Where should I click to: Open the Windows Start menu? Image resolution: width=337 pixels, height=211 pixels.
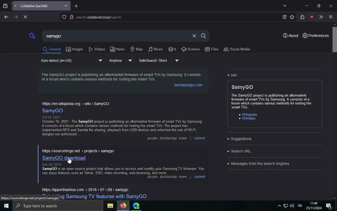click(6, 206)
